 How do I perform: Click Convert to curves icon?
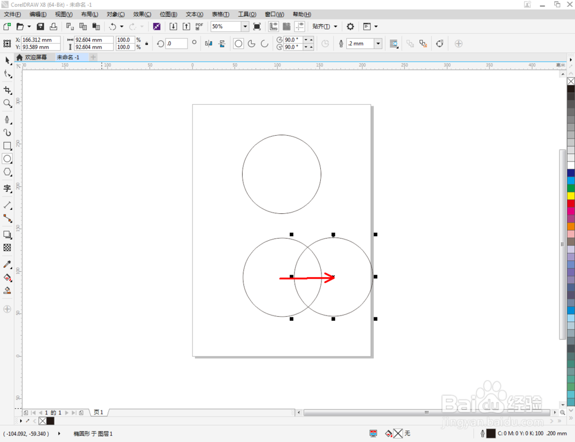point(440,44)
